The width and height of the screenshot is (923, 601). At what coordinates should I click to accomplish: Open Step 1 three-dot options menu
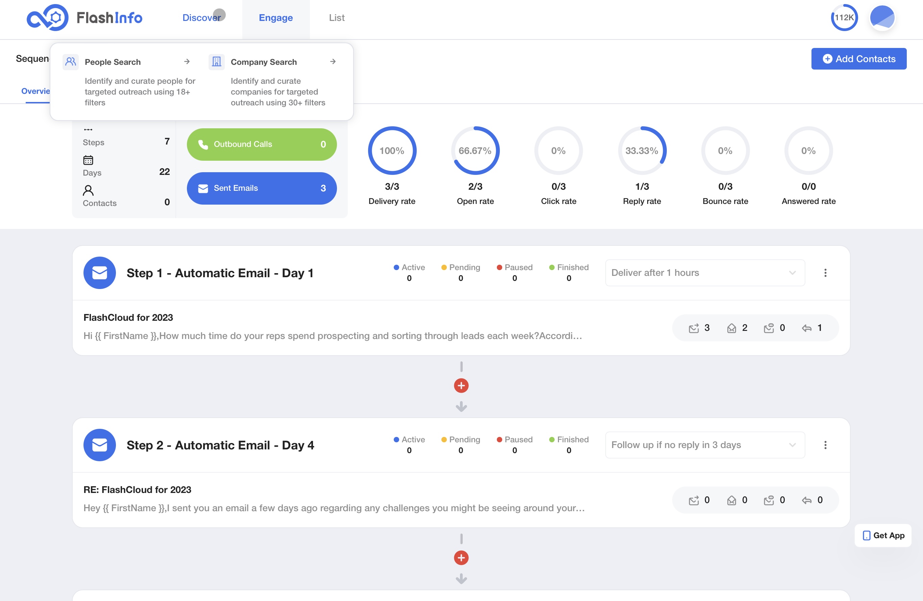click(x=825, y=273)
